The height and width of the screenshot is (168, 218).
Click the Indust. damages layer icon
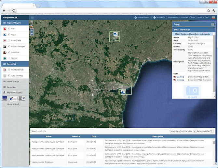click(5, 46)
